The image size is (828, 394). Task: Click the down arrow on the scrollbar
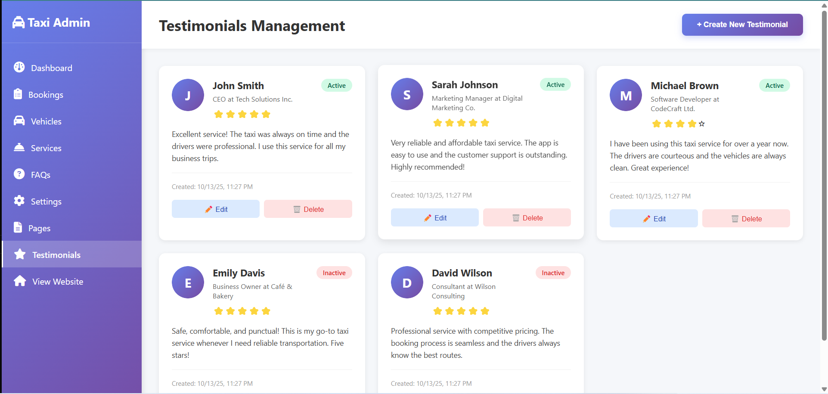[x=823, y=388]
